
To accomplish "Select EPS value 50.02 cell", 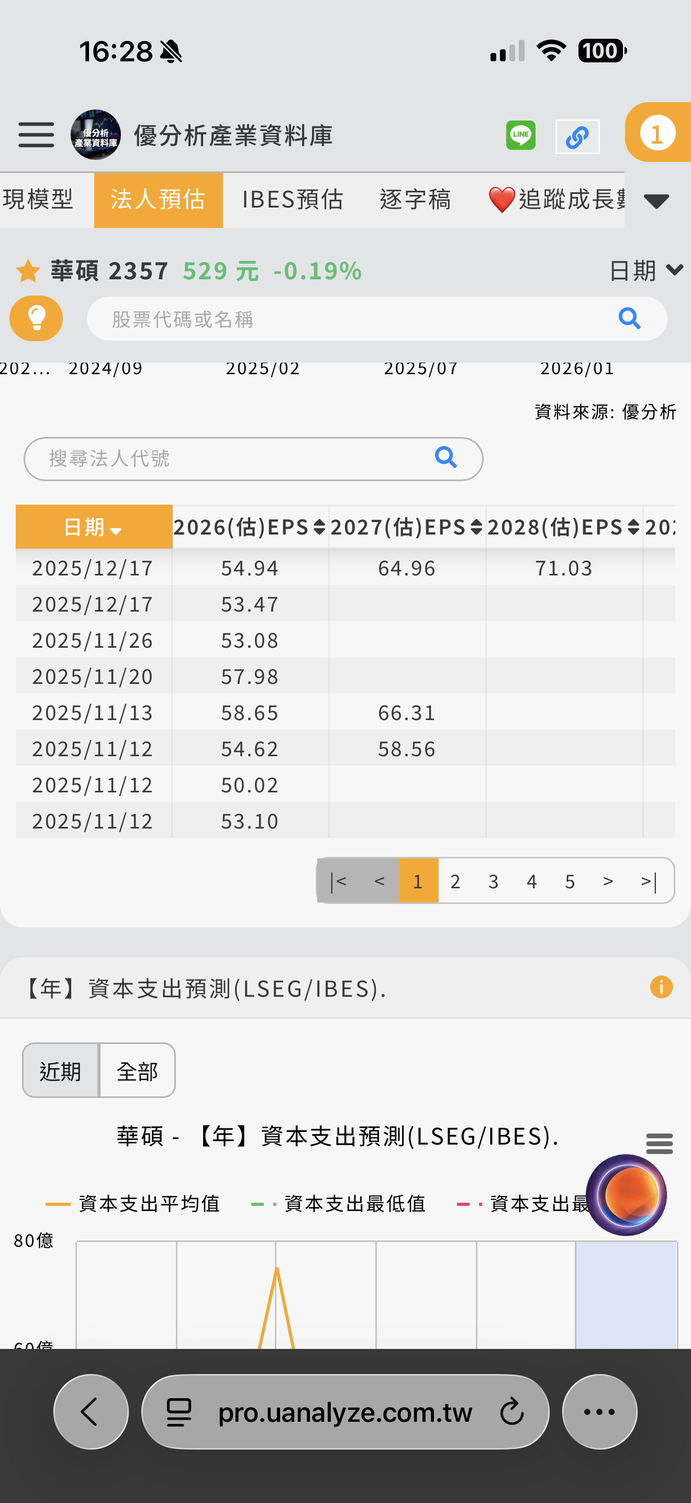I will 250,785.
